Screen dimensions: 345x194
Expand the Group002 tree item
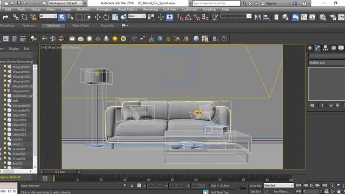[1, 154]
